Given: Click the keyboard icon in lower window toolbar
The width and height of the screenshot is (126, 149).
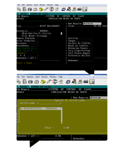Looking at the screenshot, I should [86, 82].
